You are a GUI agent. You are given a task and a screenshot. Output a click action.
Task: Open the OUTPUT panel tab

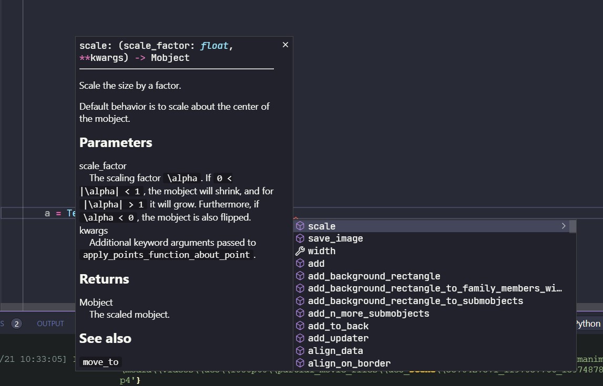tap(50, 324)
